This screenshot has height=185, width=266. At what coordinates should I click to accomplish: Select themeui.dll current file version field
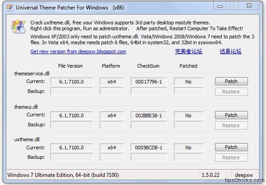[72, 116]
